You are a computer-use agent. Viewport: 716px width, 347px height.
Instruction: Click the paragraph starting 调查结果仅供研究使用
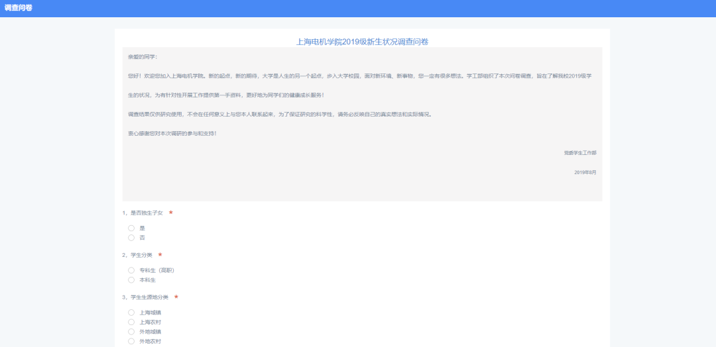coord(280,115)
